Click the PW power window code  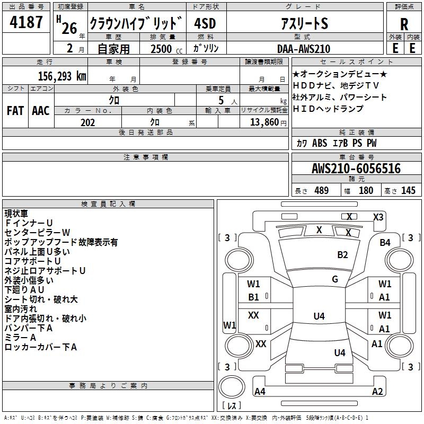coord(372,143)
